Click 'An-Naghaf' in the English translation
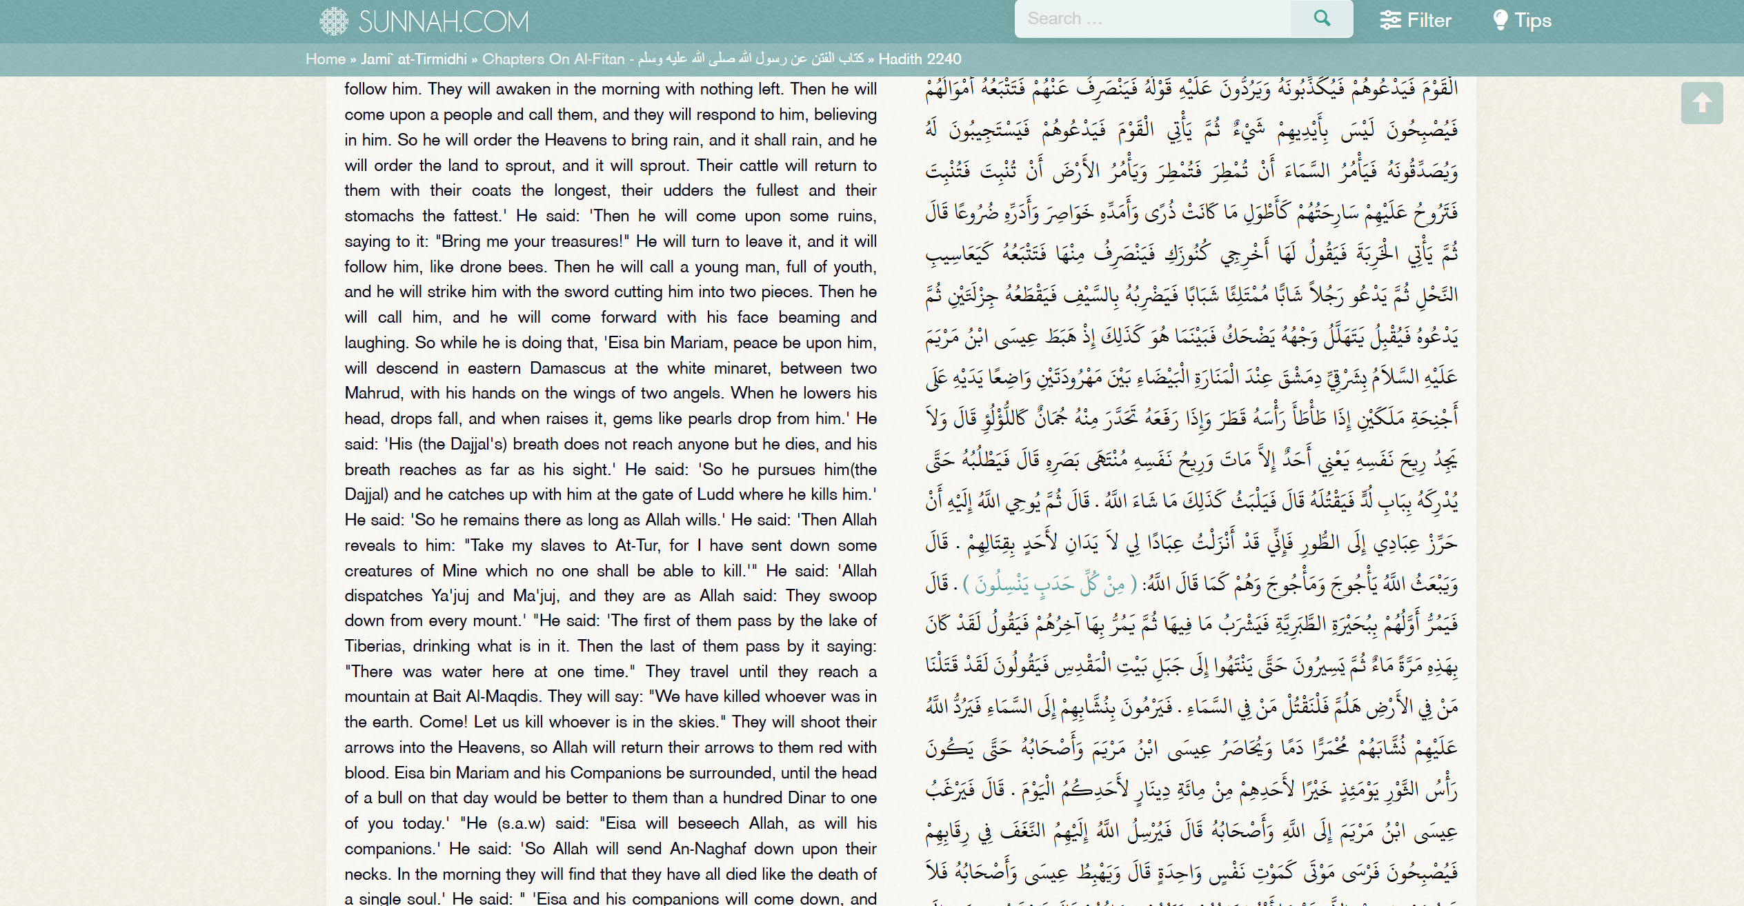1744x906 pixels. tap(708, 849)
